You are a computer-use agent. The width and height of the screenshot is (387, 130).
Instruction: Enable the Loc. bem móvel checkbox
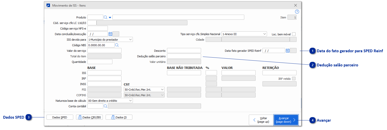[294, 34]
